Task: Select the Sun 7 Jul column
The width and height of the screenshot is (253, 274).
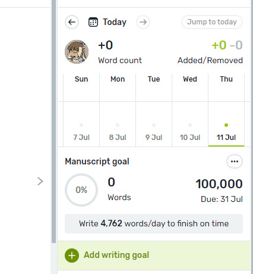Action: tap(81, 110)
